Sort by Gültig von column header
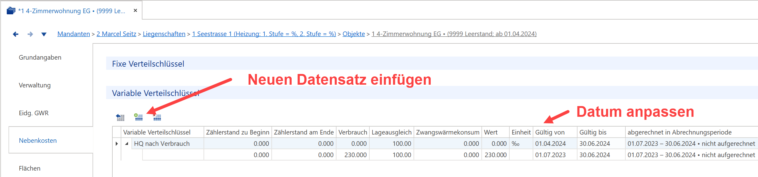The height and width of the screenshot is (177, 758). click(555, 132)
